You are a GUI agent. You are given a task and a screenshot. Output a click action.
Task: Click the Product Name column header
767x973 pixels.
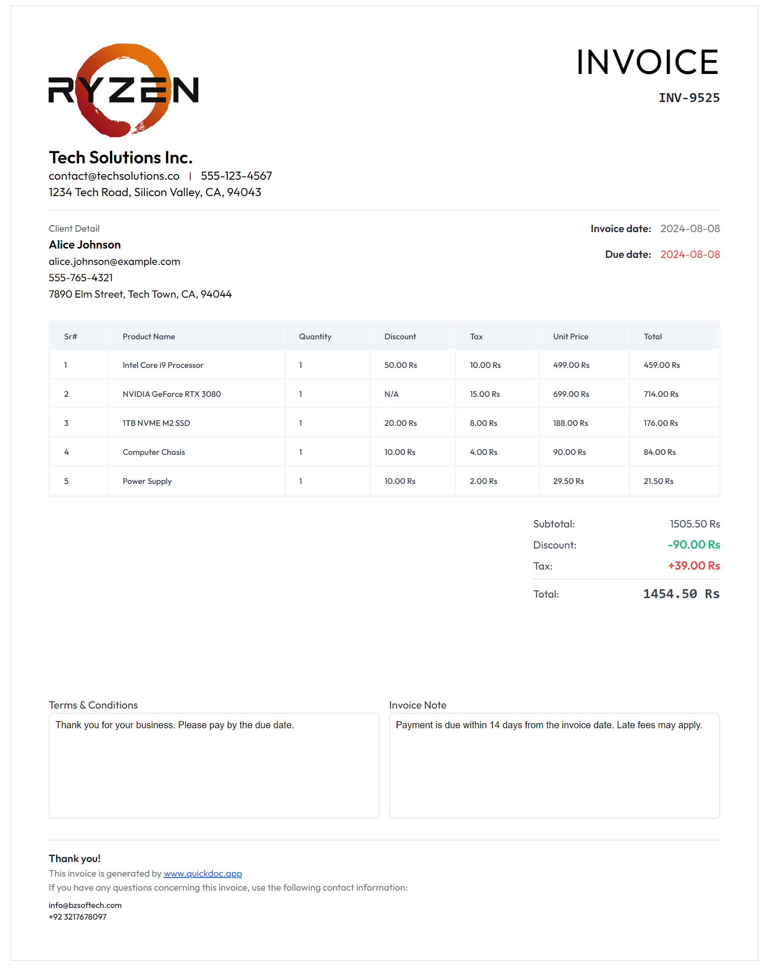tap(149, 336)
